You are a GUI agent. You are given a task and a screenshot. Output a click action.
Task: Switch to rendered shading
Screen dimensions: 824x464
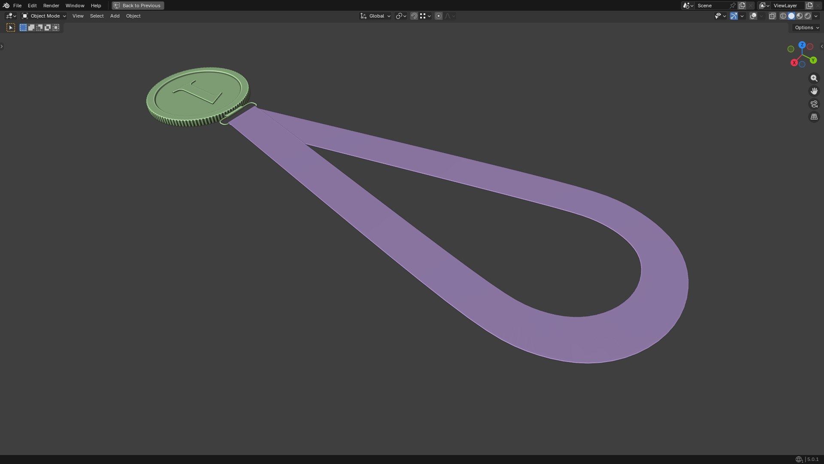click(808, 16)
